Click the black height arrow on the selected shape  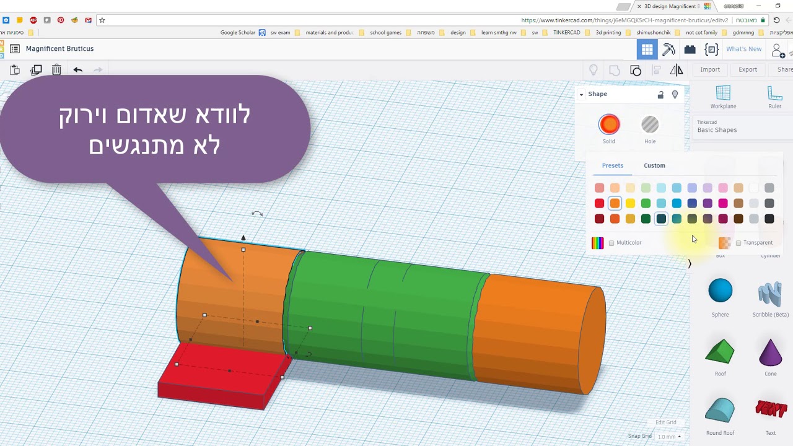(243, 237)
